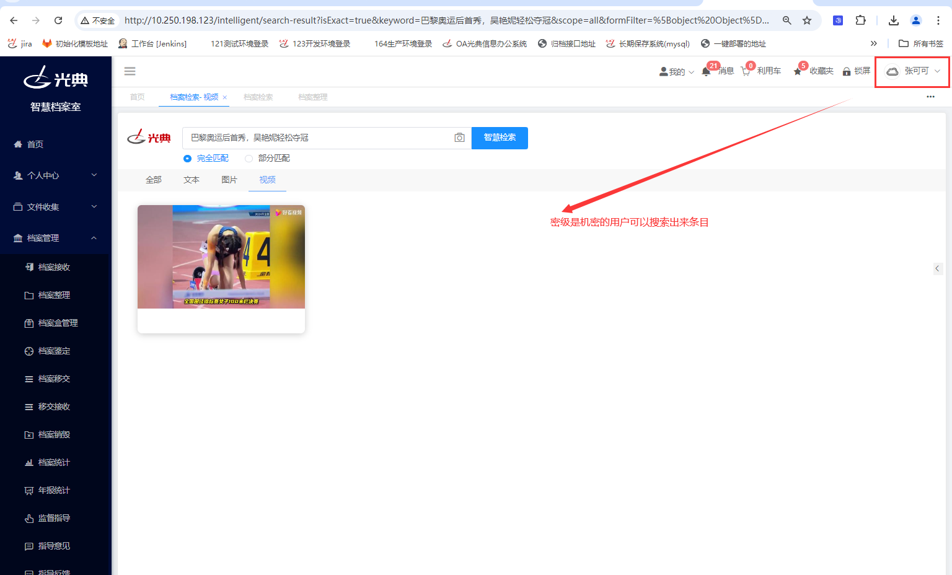The image size is (952, 575).
Task: Open 所有书签 folder
Action: pos(921,43)
